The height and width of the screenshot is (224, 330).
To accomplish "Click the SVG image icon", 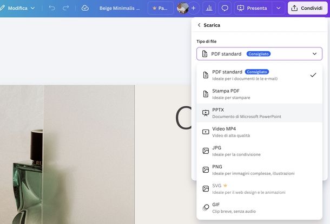I will coord(206,189).
